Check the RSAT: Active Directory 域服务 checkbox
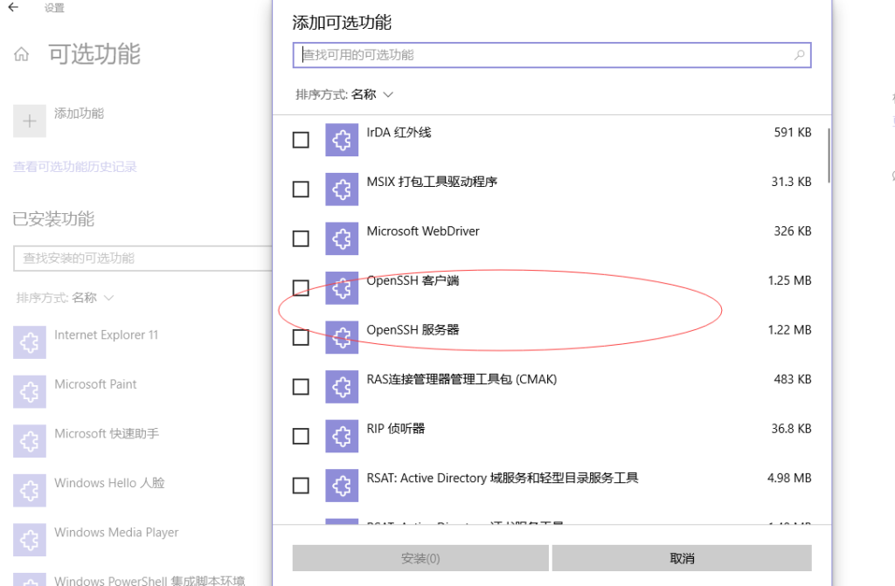 coord(301,486)
